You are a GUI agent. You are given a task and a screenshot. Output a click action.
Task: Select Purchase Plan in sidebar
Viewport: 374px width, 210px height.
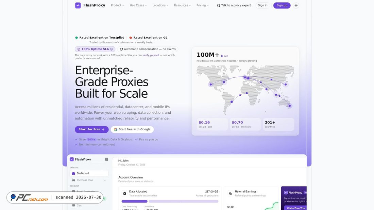click(x=89, y=180)
